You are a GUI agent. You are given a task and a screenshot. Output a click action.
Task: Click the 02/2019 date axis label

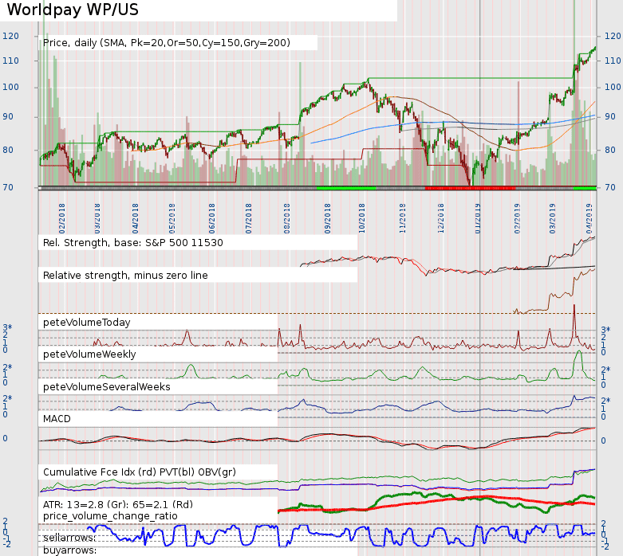517,219
